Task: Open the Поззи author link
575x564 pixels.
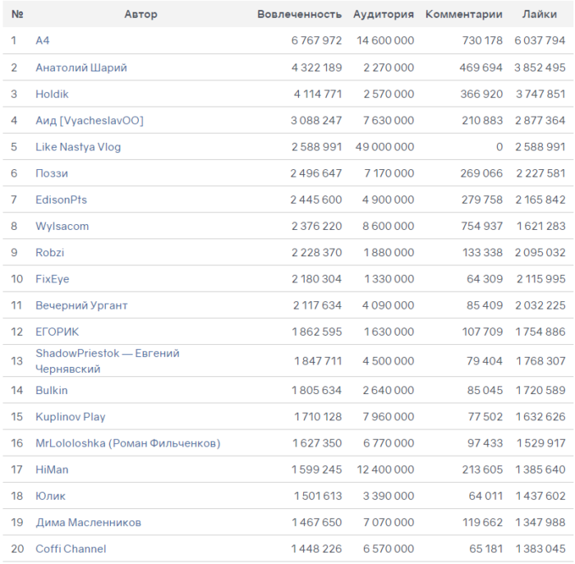Action: click(x=52, y=173)
